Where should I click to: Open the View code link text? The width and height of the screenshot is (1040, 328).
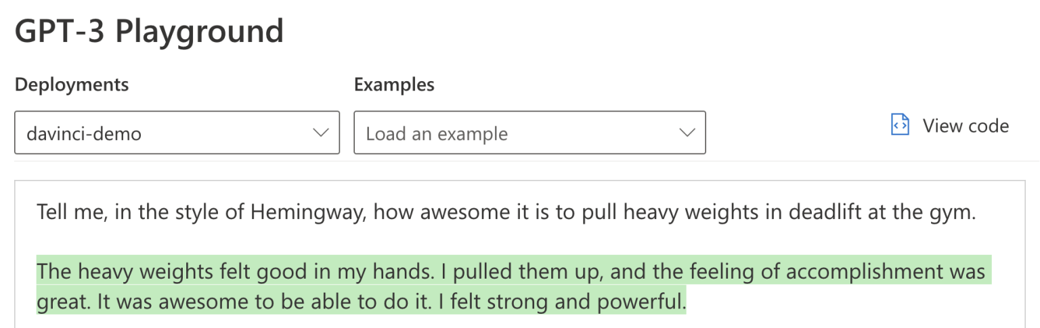coord(966,126)
